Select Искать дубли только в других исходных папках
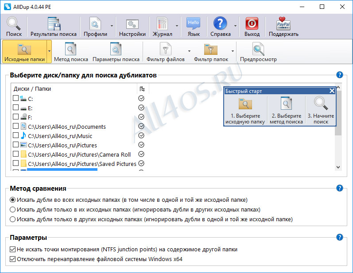The image size is (353, 273). [12, 219]
